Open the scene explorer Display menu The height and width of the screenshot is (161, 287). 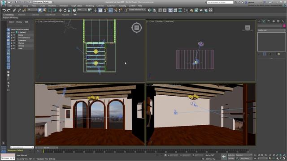[19, 22]
